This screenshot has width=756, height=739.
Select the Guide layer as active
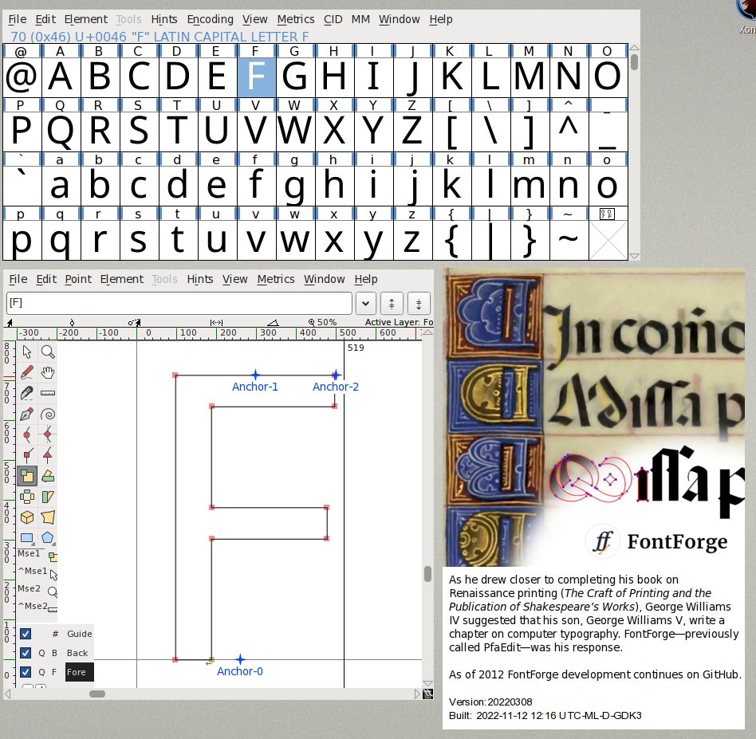[79, 634]
